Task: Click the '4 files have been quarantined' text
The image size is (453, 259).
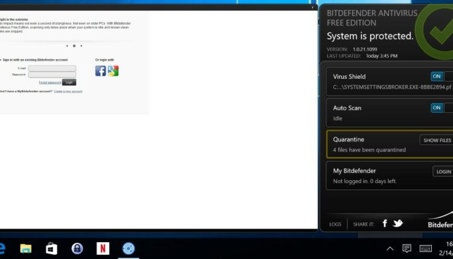Action: (369, 150)
